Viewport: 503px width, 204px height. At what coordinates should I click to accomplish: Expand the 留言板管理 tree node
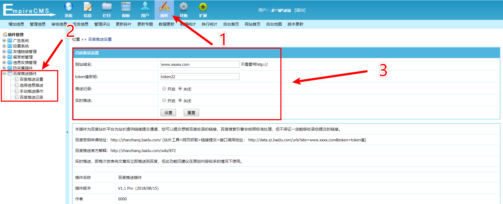click(x=4, y=57)
